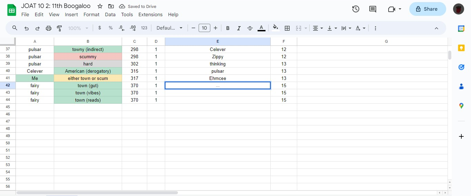Image resolution: width=471 pixels, height=196 pixels.
Task: Open the zoom level dropdown
Action: (x=78, y=28)
